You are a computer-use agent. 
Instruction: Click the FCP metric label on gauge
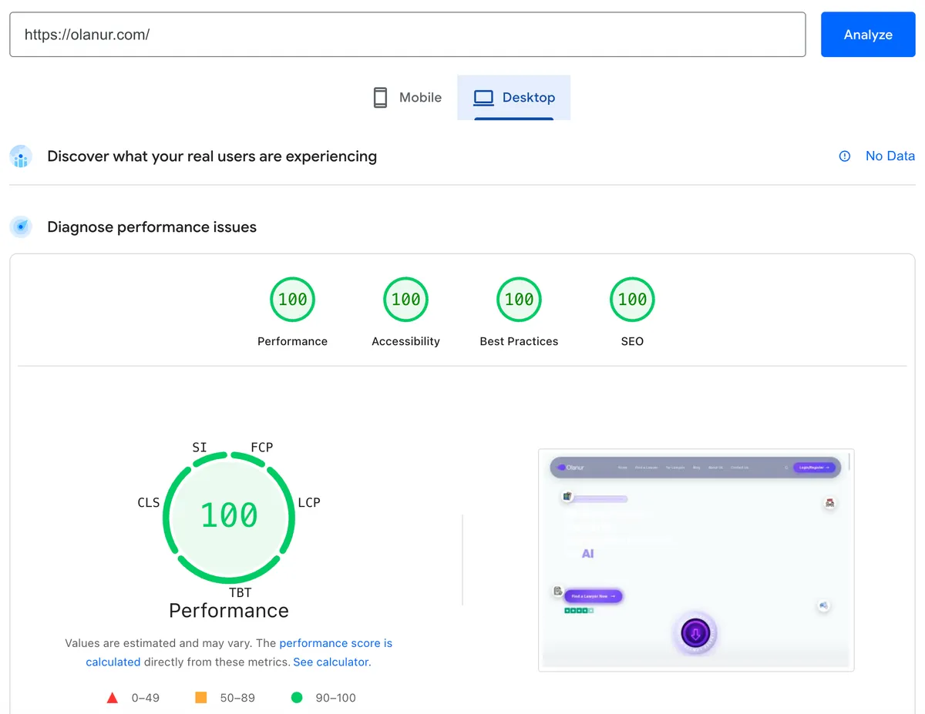coord(262,448)
